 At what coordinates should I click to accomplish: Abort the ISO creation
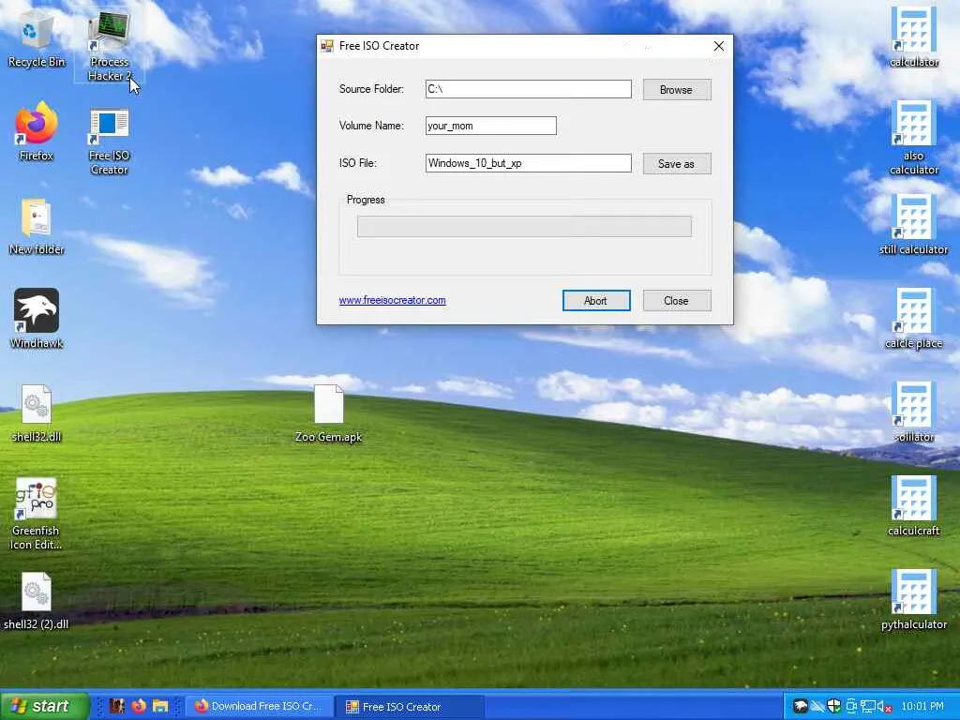coord(596,301)
